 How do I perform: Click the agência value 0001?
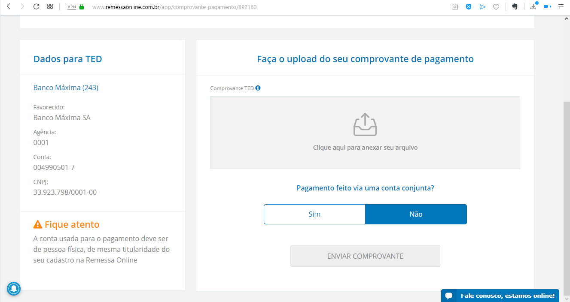coord(41,142)
